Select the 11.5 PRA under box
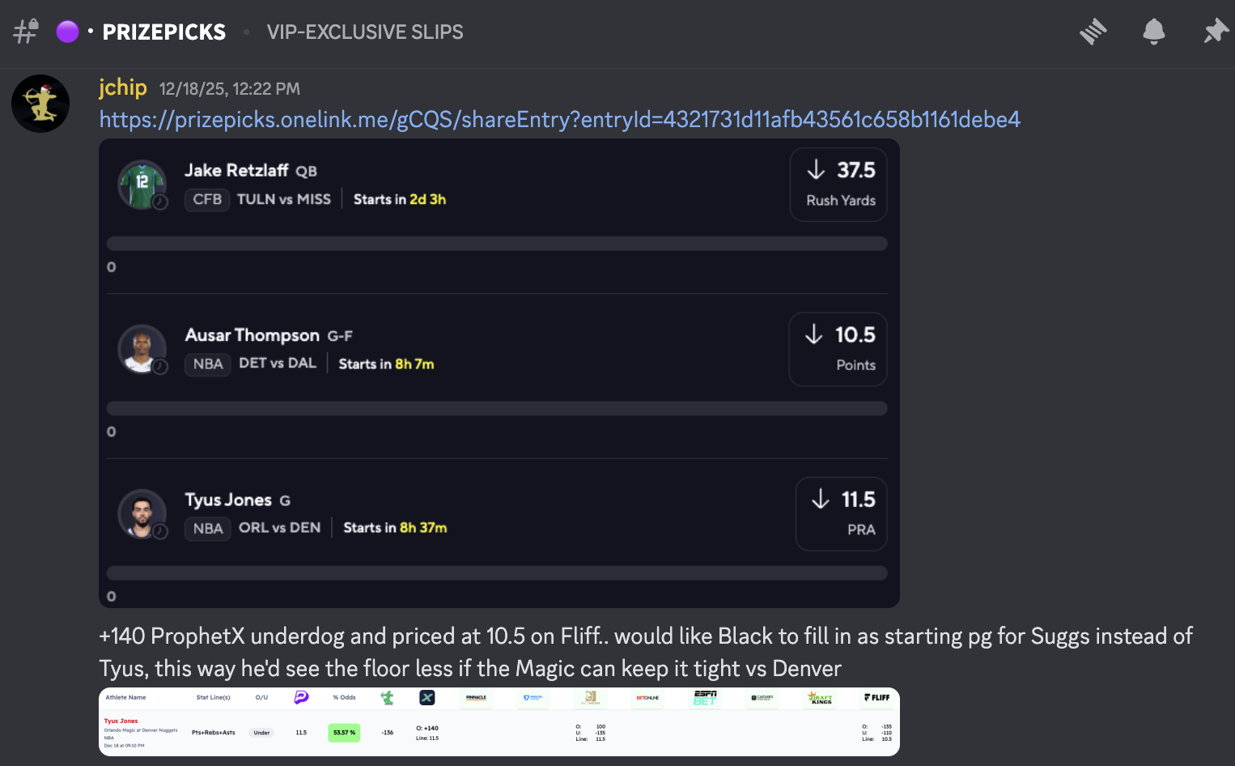This screenshot has width=1235, height=766. coord(841,513)
